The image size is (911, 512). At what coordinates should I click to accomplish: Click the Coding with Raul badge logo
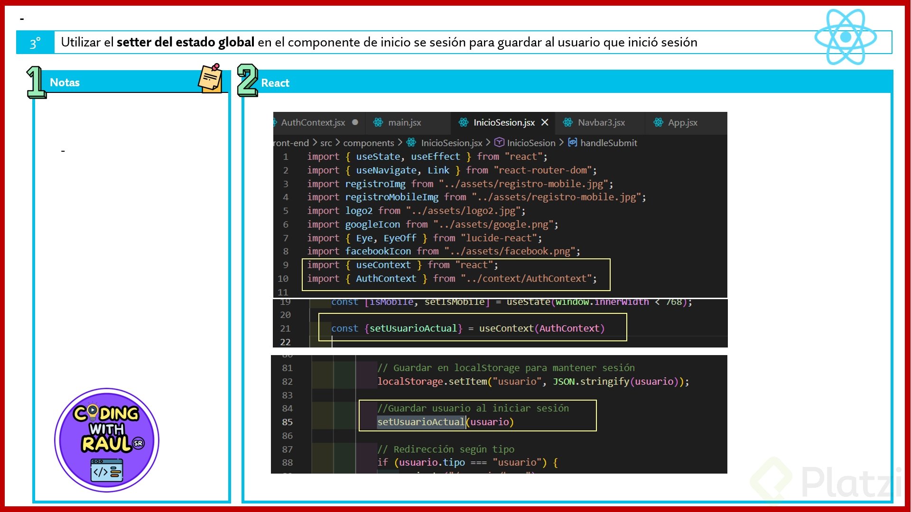click(x=107, y=440)
